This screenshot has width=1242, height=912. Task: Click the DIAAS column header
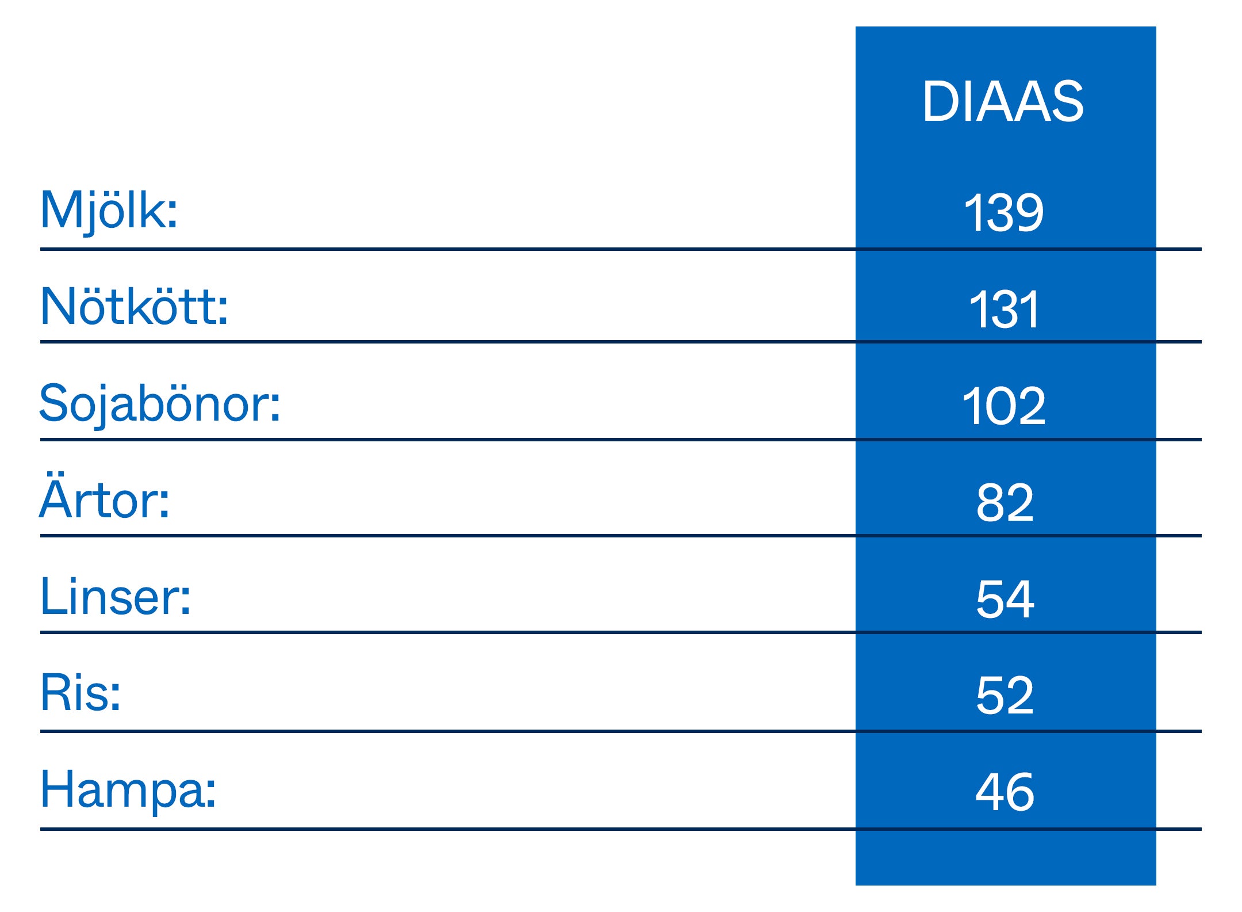pos(1003,102)
